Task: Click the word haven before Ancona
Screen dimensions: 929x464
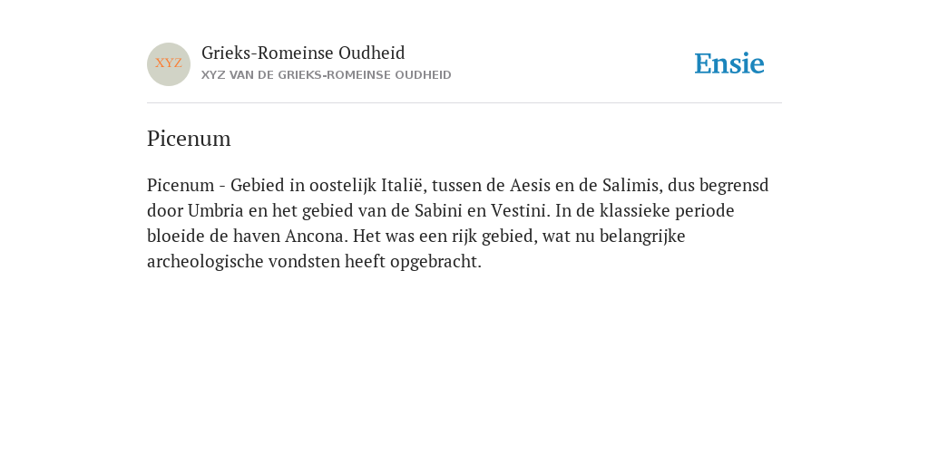Action: (257, 237)
